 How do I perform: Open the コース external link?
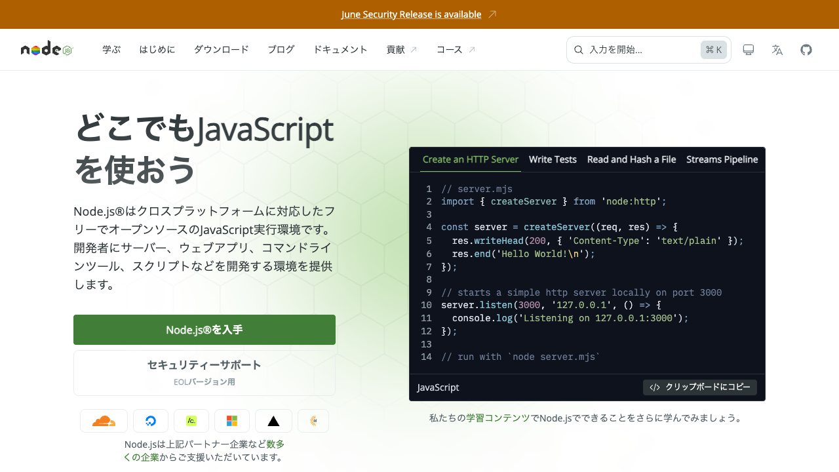[x=456, y=50]
